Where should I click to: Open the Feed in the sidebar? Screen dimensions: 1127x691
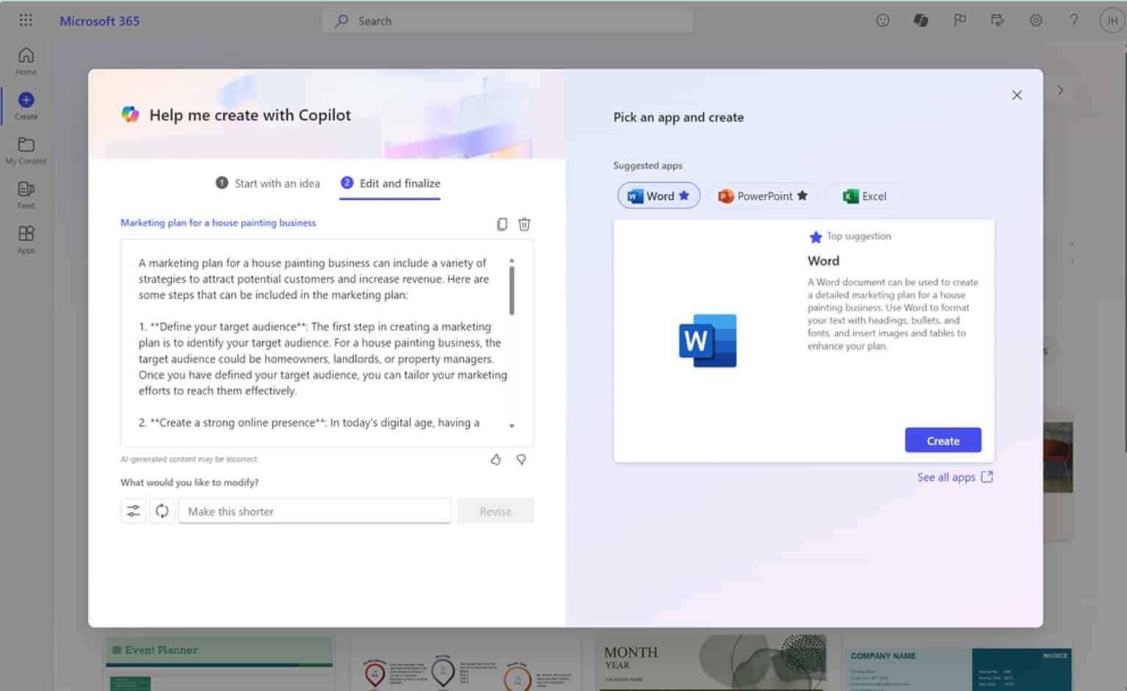(x=26, y=195)
